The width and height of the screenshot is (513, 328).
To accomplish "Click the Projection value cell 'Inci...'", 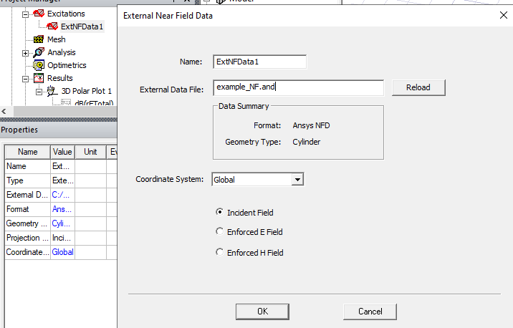I will tap(62, 238).
